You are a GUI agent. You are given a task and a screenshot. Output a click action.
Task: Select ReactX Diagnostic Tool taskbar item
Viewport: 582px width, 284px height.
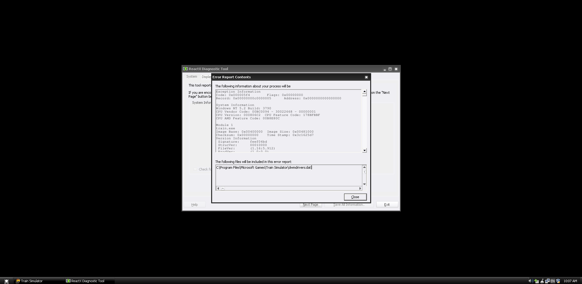coord(89,281)
